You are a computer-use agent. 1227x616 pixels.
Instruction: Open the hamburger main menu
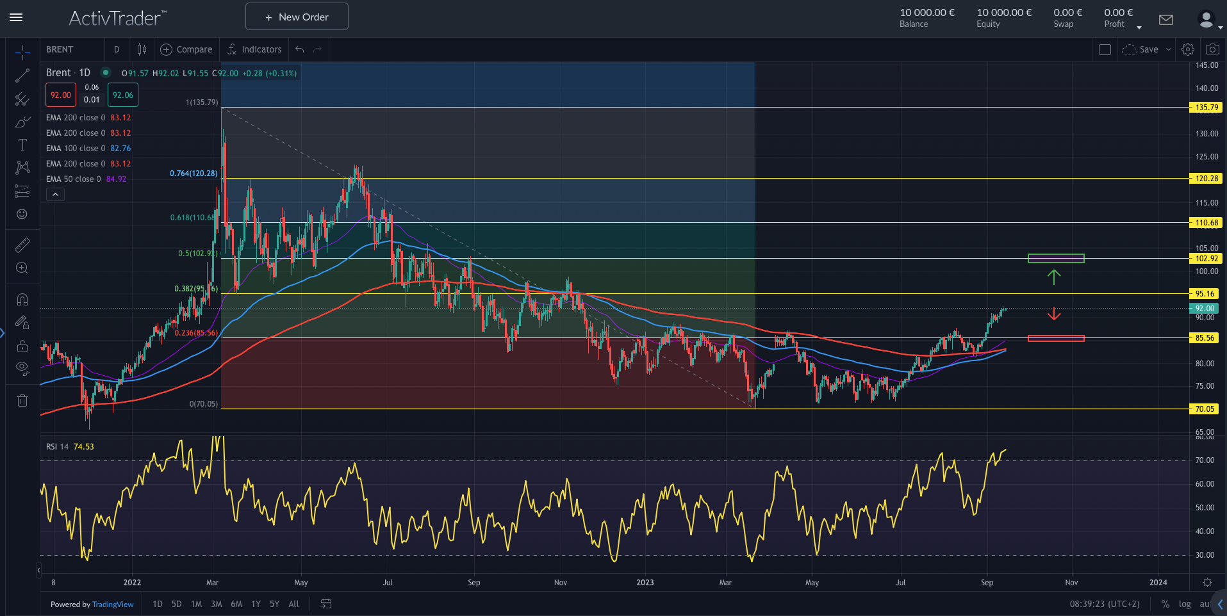[x=16, y=17]
